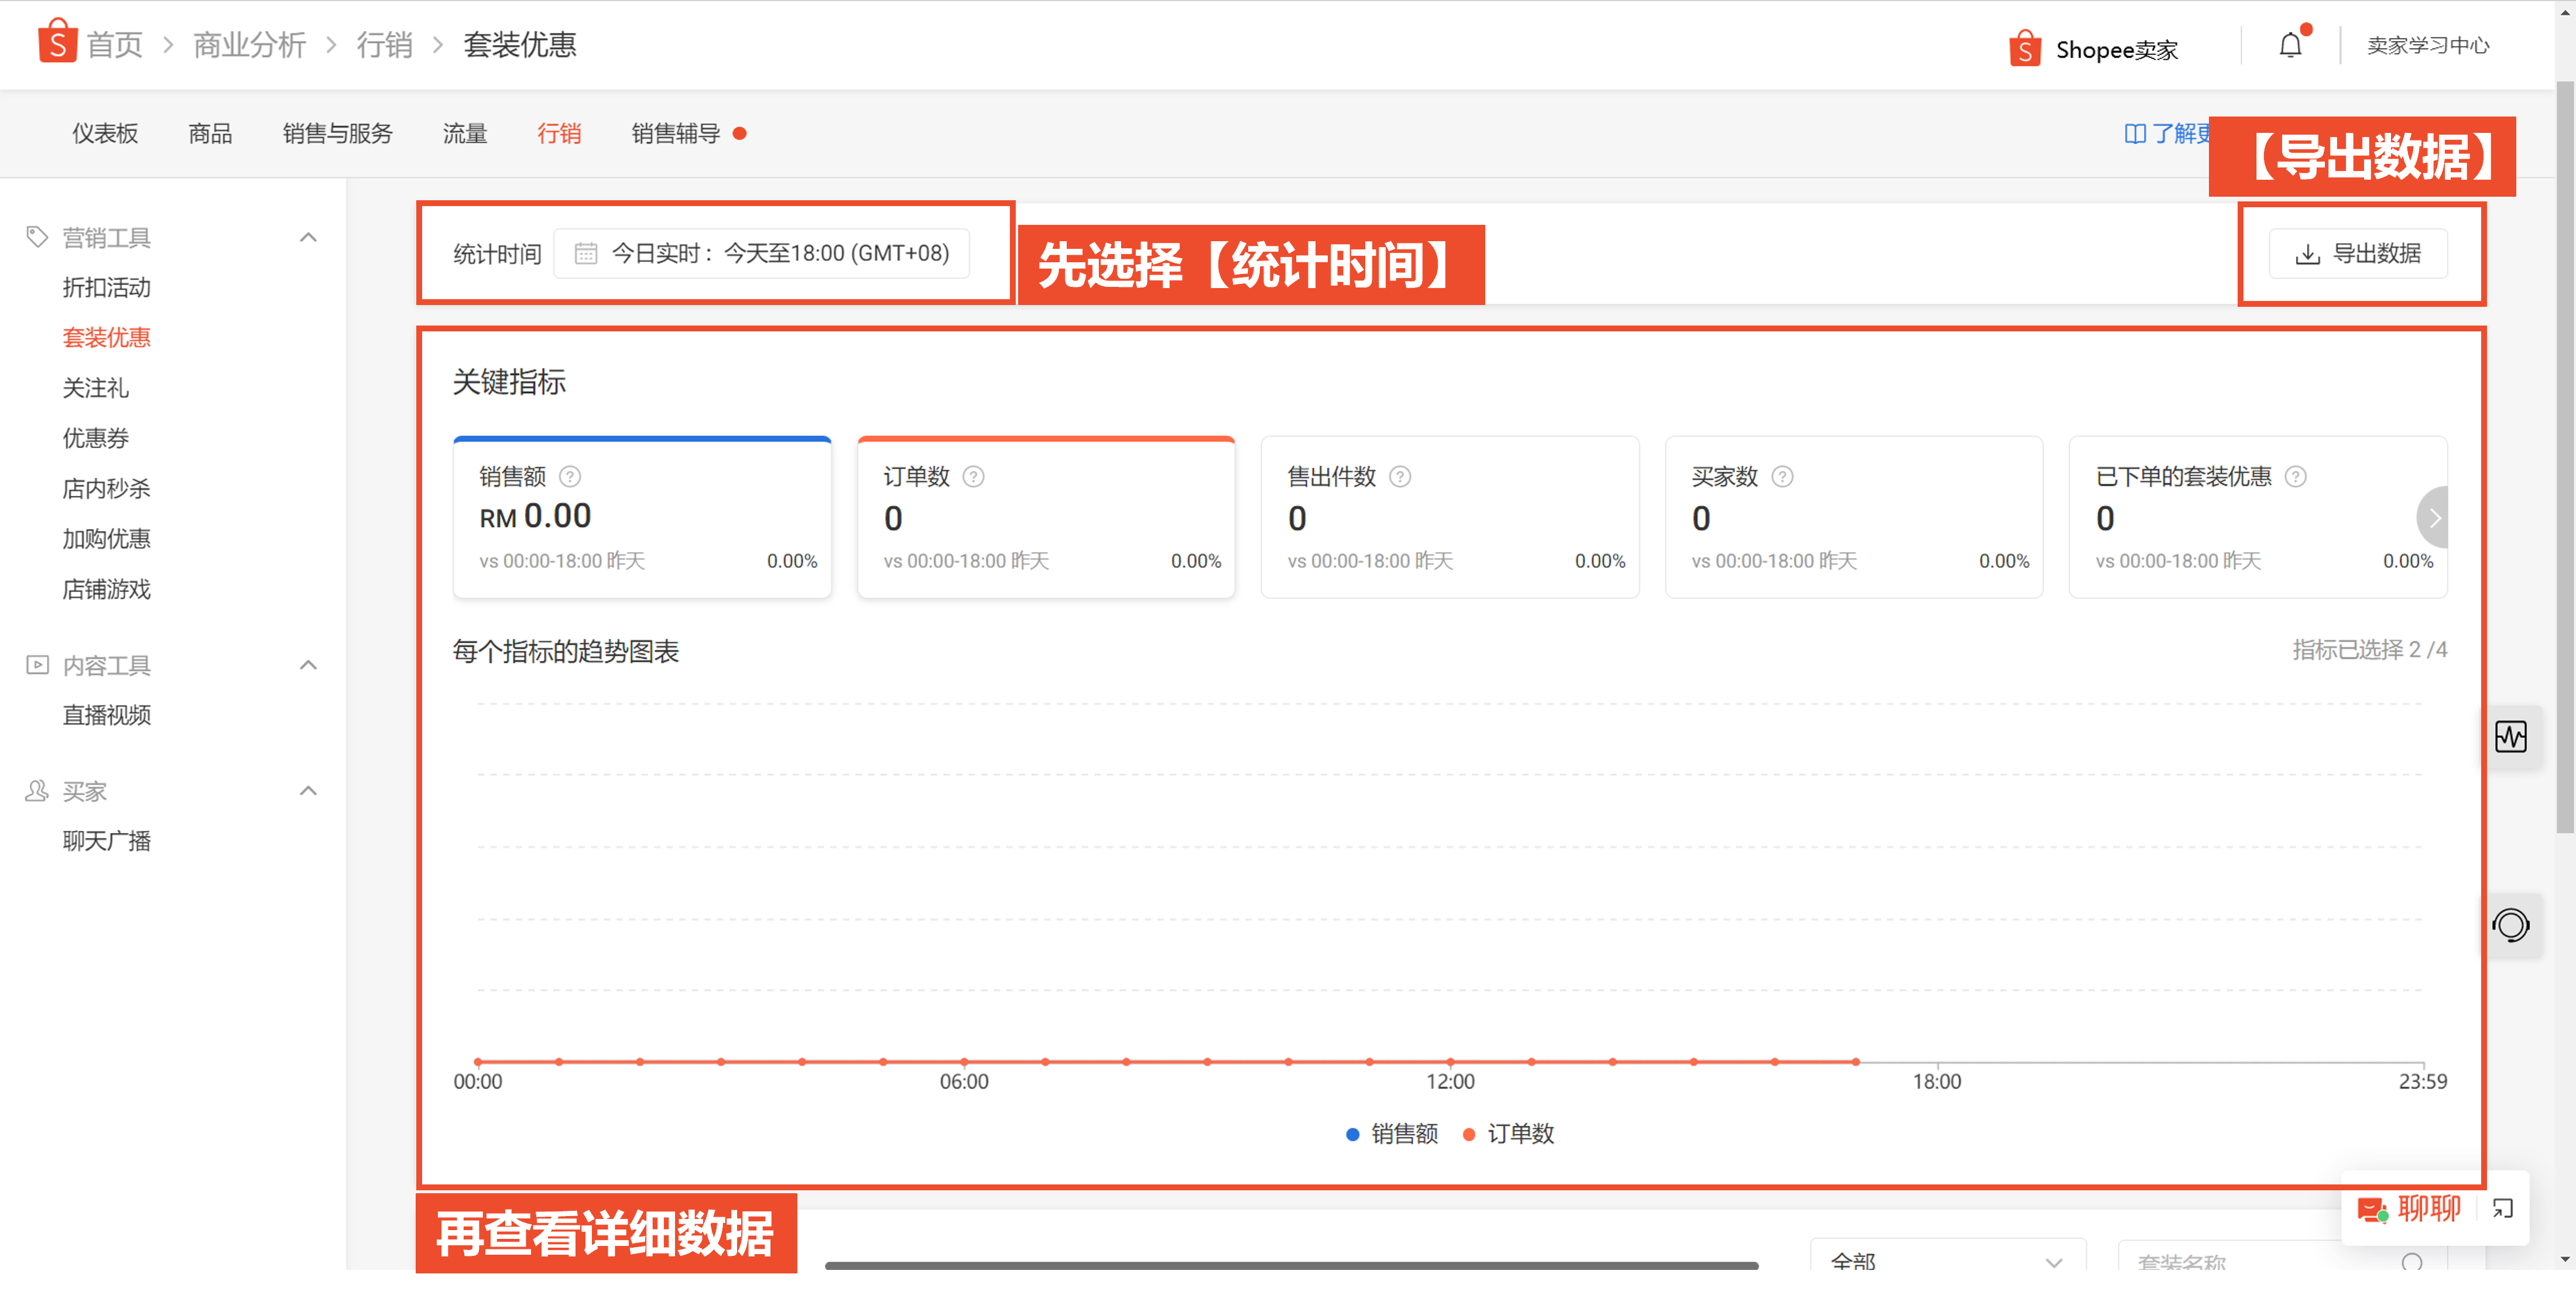2576x1291 pixels.
Task: Select the 行销 tab
Action: 559,133
